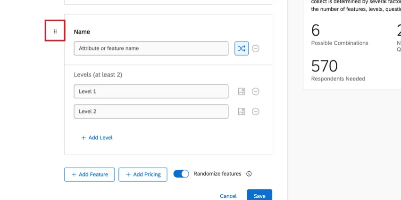Image resolution: width=401 pixels, height=200 pixels.
Task: Toggle the randomize levels shuffle icon
Action: [x=242, y=48]
